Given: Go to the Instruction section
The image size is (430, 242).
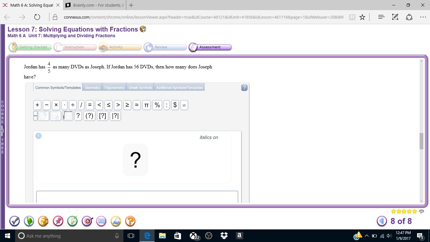Looking at the screenshot, I should [75, 47].
